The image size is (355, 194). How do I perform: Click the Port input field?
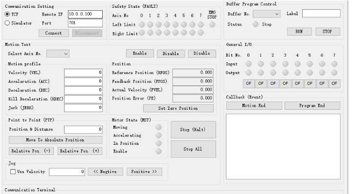(x=85, y=23)
